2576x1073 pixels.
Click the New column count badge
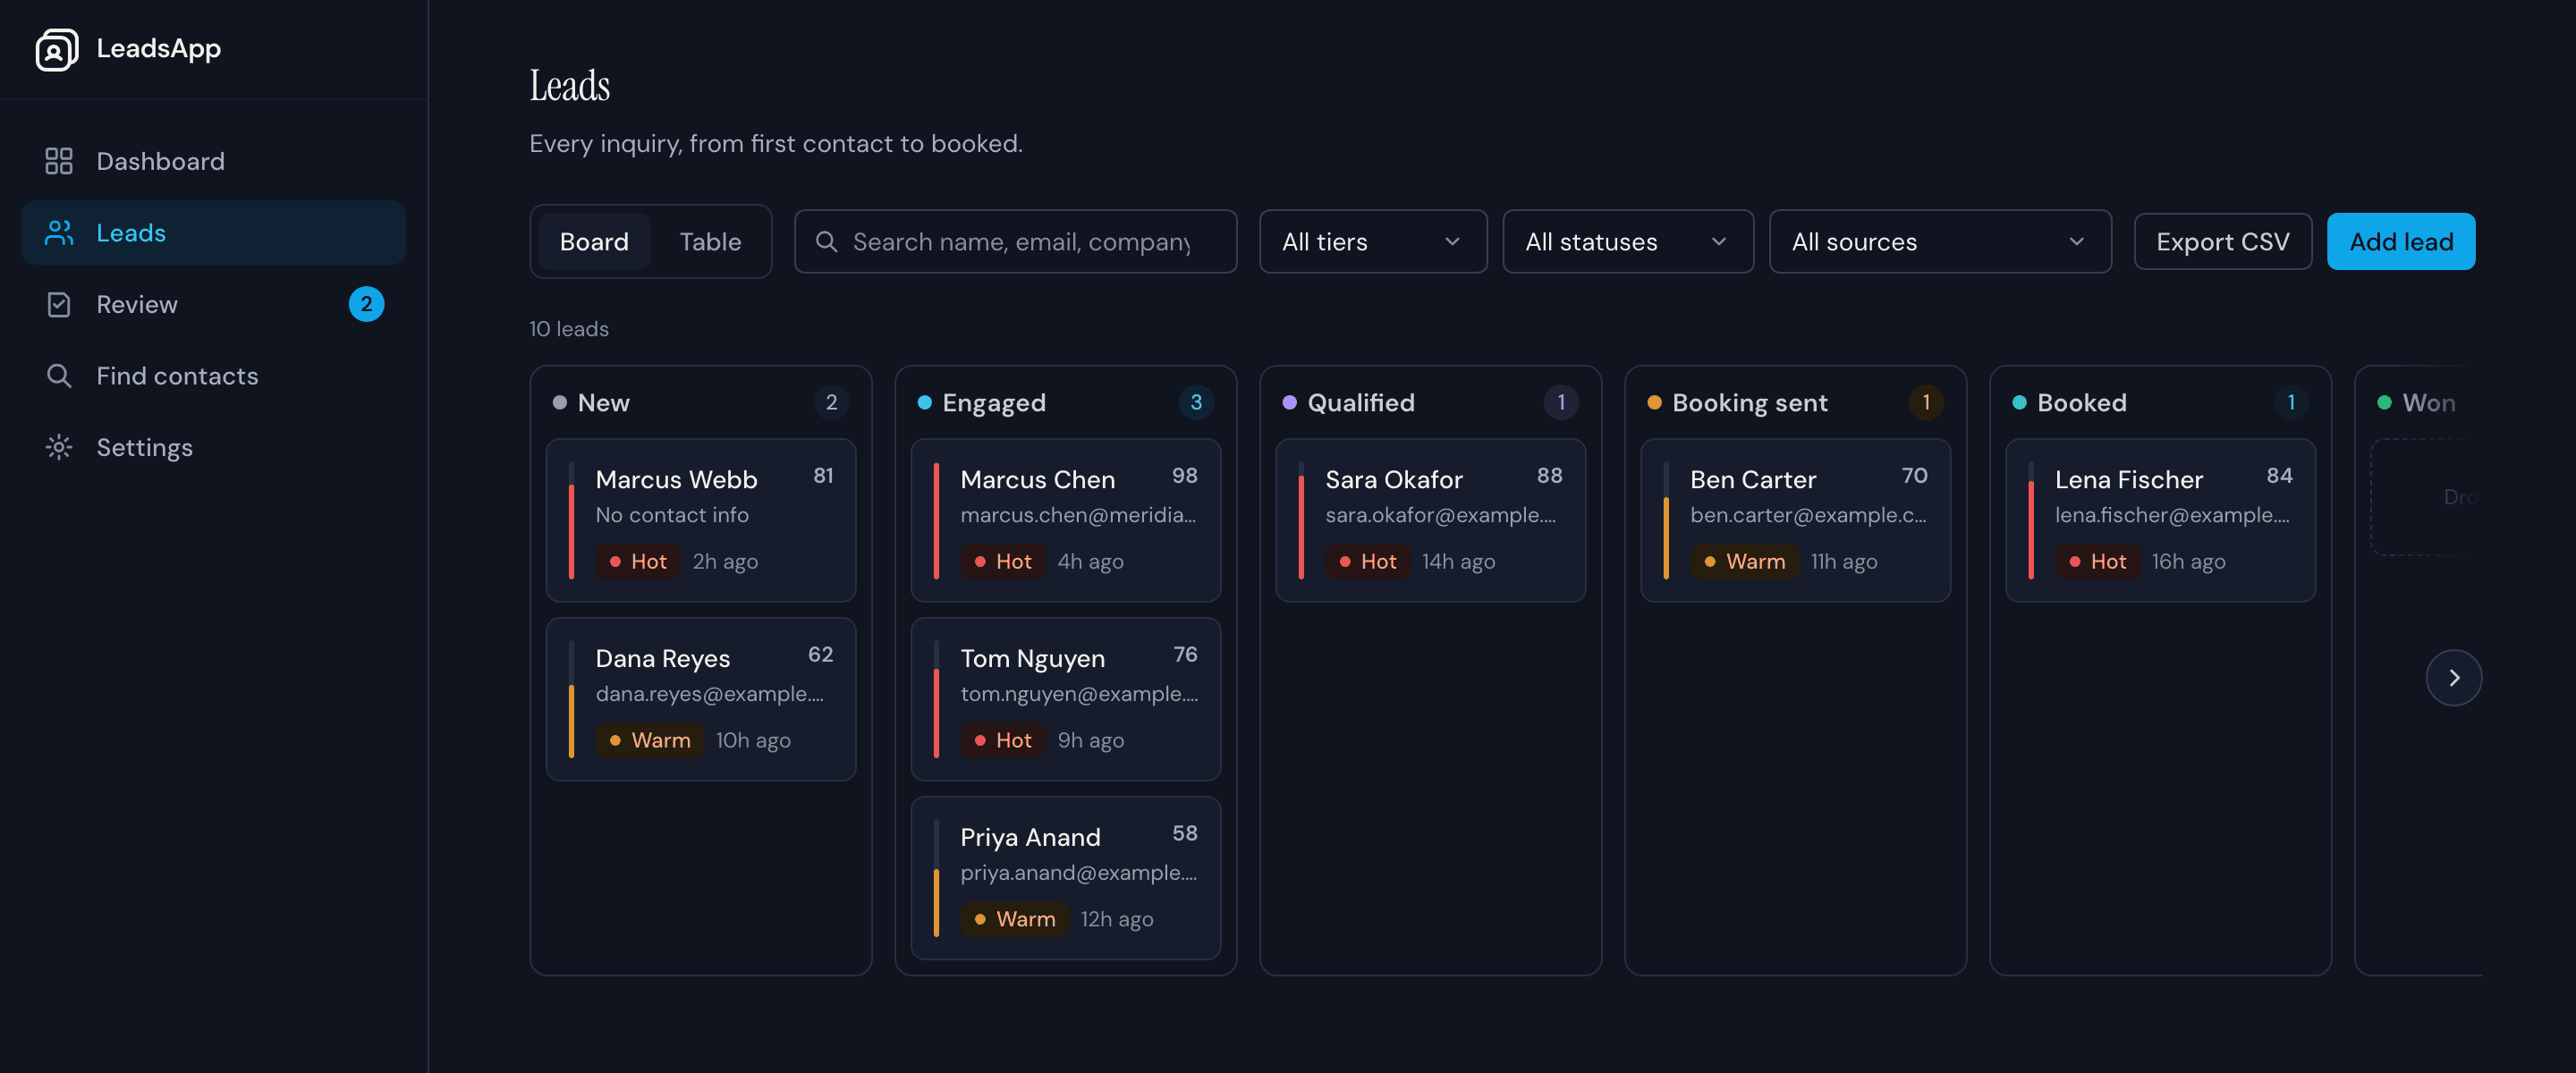[x=831, y=402]
